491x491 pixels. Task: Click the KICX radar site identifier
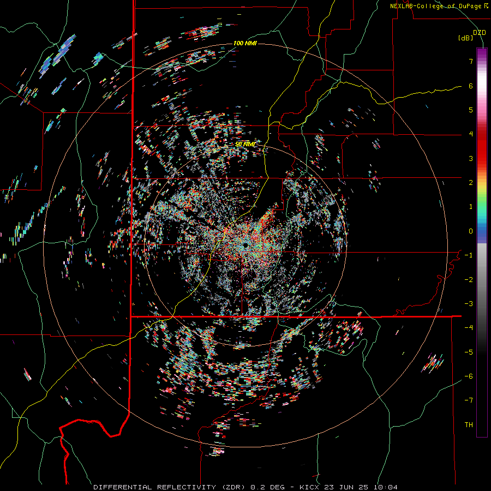point(309,487)
